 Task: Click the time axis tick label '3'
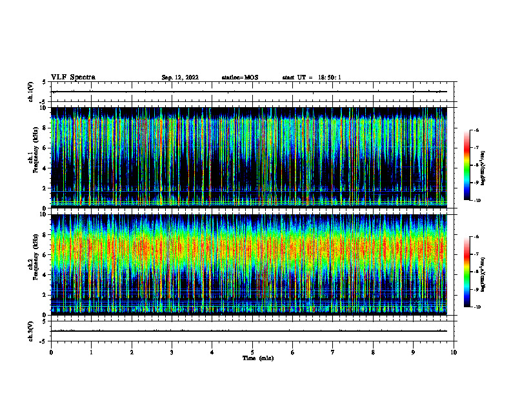pos(172,352)
